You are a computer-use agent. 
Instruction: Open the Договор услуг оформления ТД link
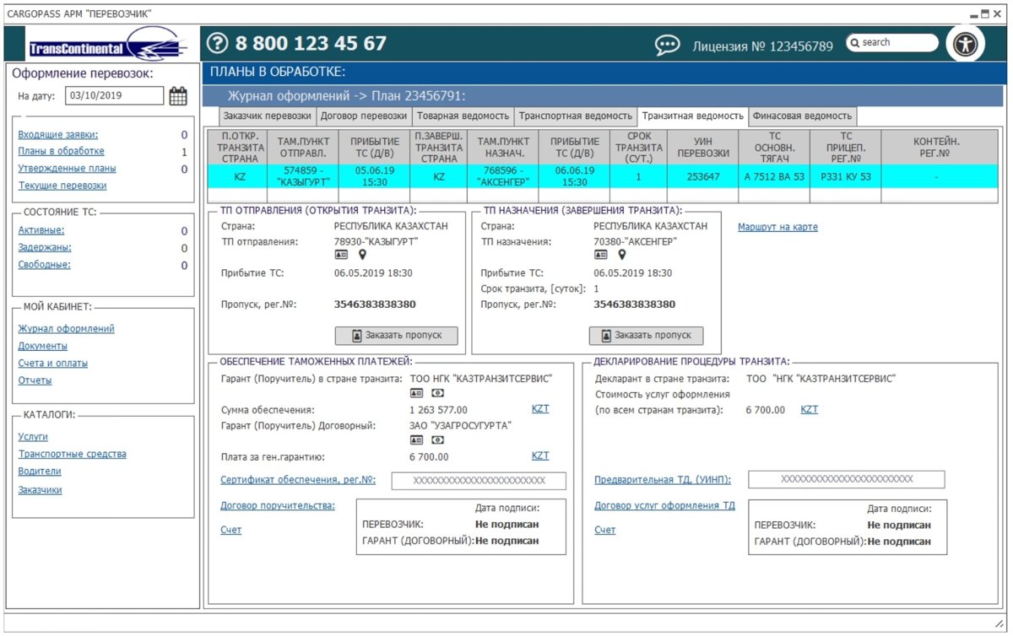(664, 505)
